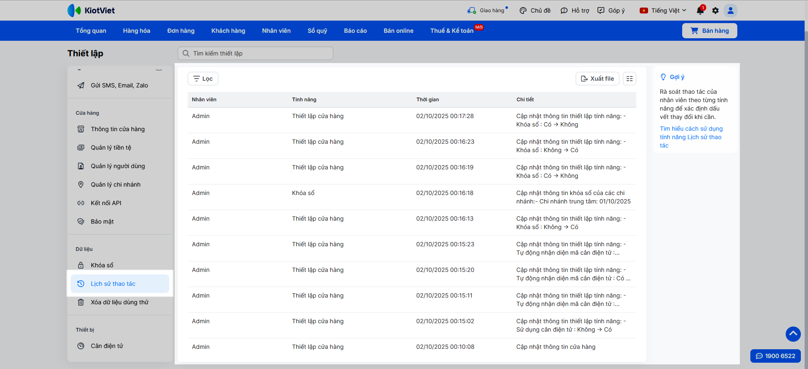Image resolution: width=808 pixels, height=369 pixels.
Task: Open Tìm hiểu cách sử dụng tính năng link
Action: (691, 137)
